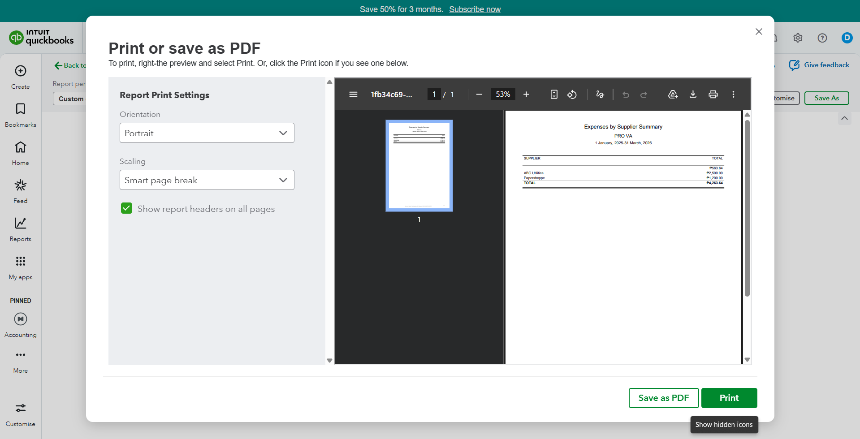Uncheck Show report headers on all pages
860x439 pixels.
(x=127, y=208)
